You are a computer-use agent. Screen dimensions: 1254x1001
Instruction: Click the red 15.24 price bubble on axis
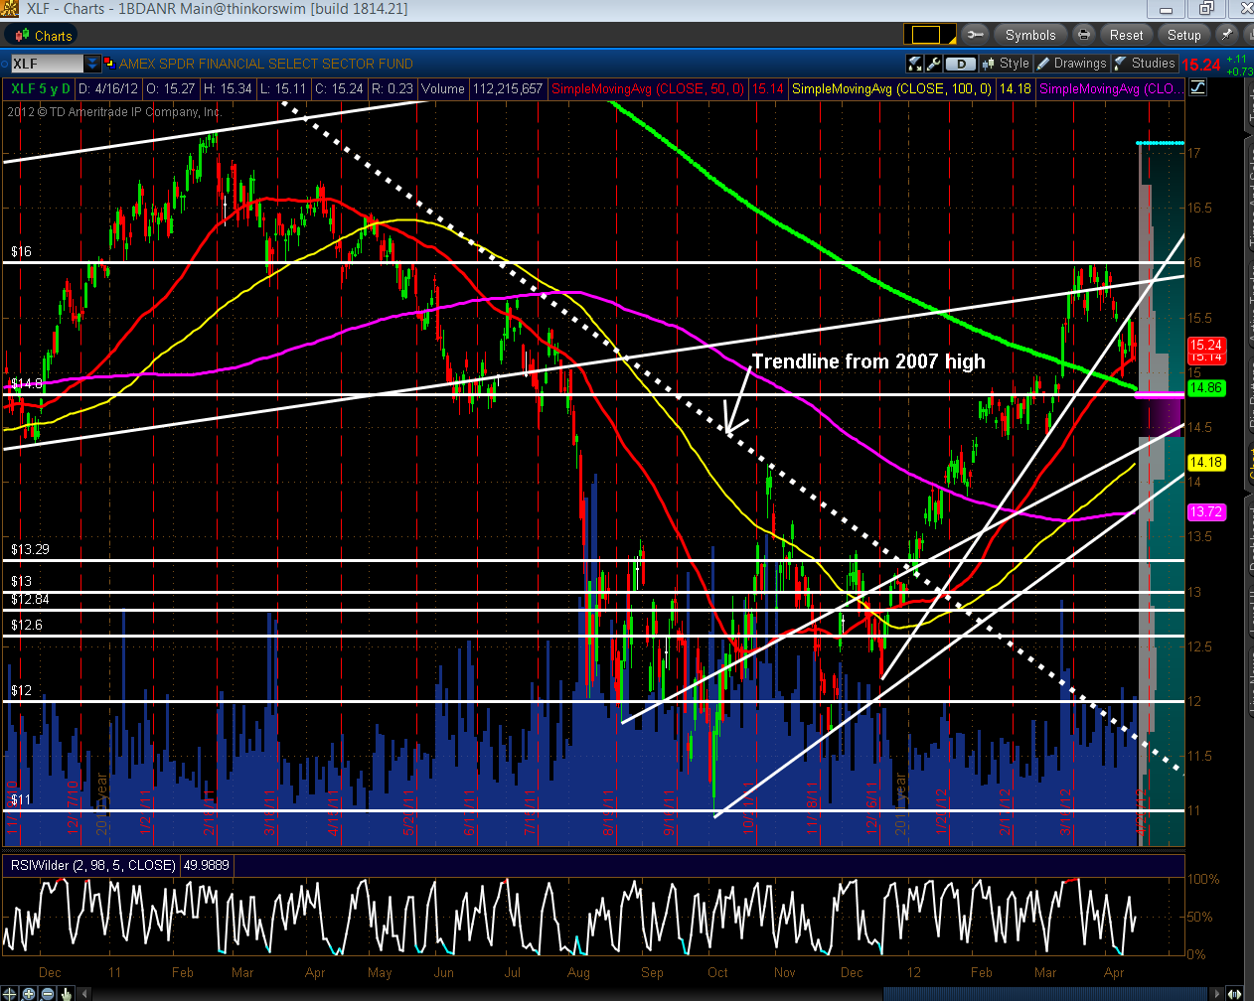coord(1205,346)
